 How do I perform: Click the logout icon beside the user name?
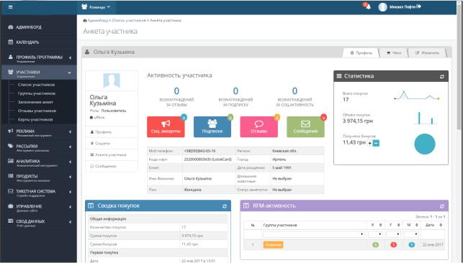[x=418, y=6]
